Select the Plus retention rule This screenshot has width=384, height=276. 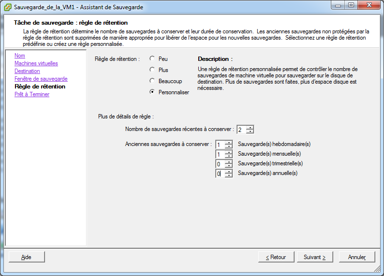tap(152, 70)
